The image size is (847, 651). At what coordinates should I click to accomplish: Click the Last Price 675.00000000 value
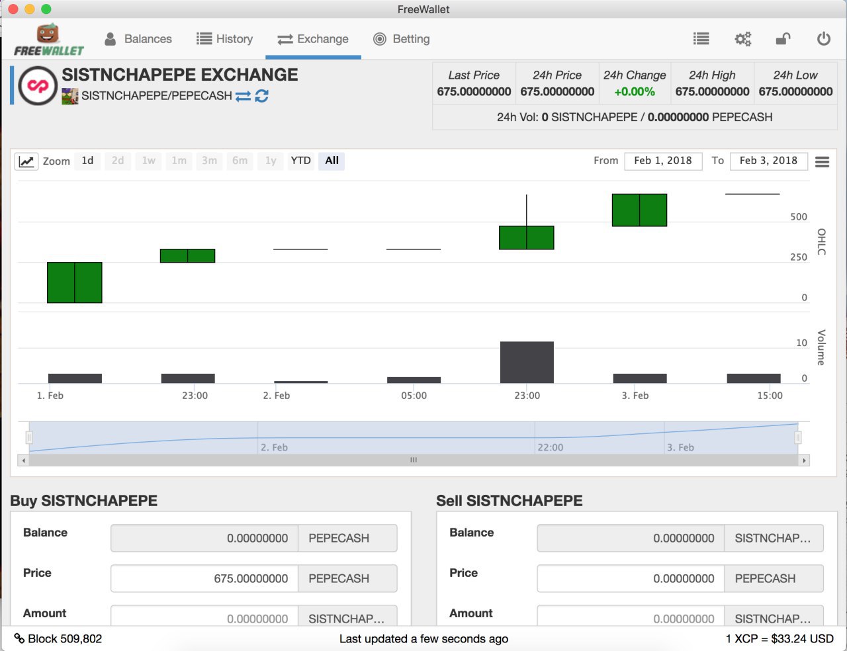click(474, 92)
